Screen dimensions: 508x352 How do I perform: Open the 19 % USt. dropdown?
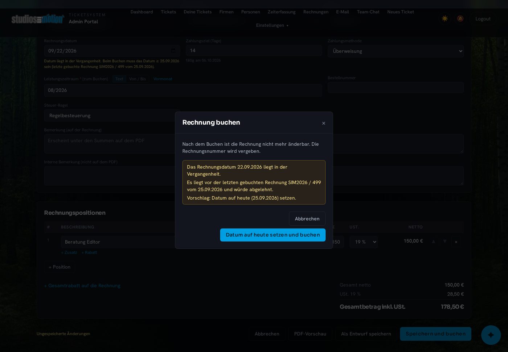[x=364, y=242]
